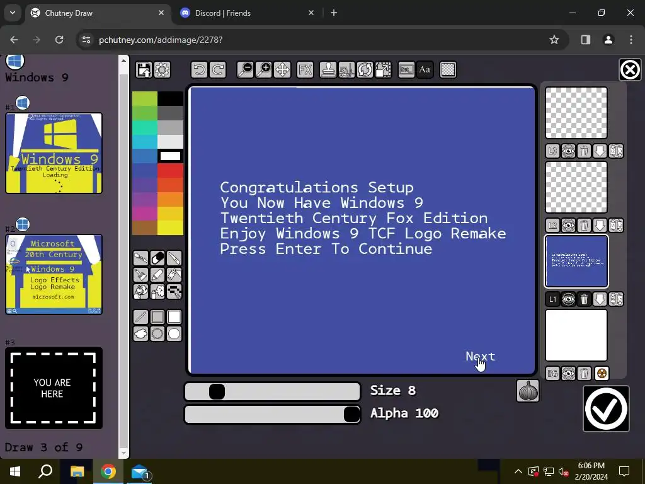Open thumbnail of drawing #1 Windows 9
This screenshot has height=484, width=645.
coord(54,153)
